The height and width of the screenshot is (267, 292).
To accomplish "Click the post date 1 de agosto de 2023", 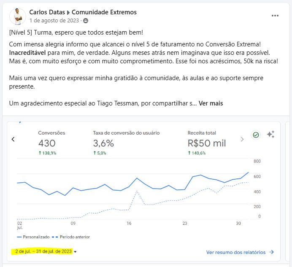I will pos(54,21).
